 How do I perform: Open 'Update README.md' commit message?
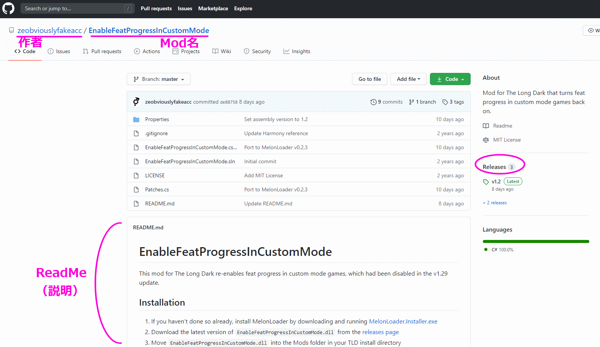tap(268, 203)
